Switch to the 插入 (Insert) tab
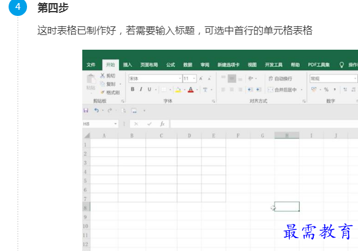 [127, 65]
